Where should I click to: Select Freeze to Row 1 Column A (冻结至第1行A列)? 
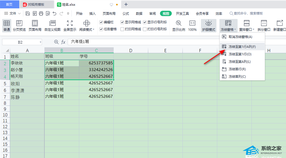coord(242,47)
